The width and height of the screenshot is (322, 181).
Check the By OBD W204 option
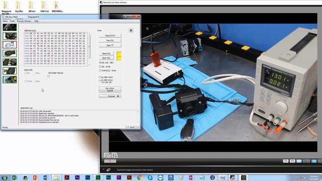(100, 77)
